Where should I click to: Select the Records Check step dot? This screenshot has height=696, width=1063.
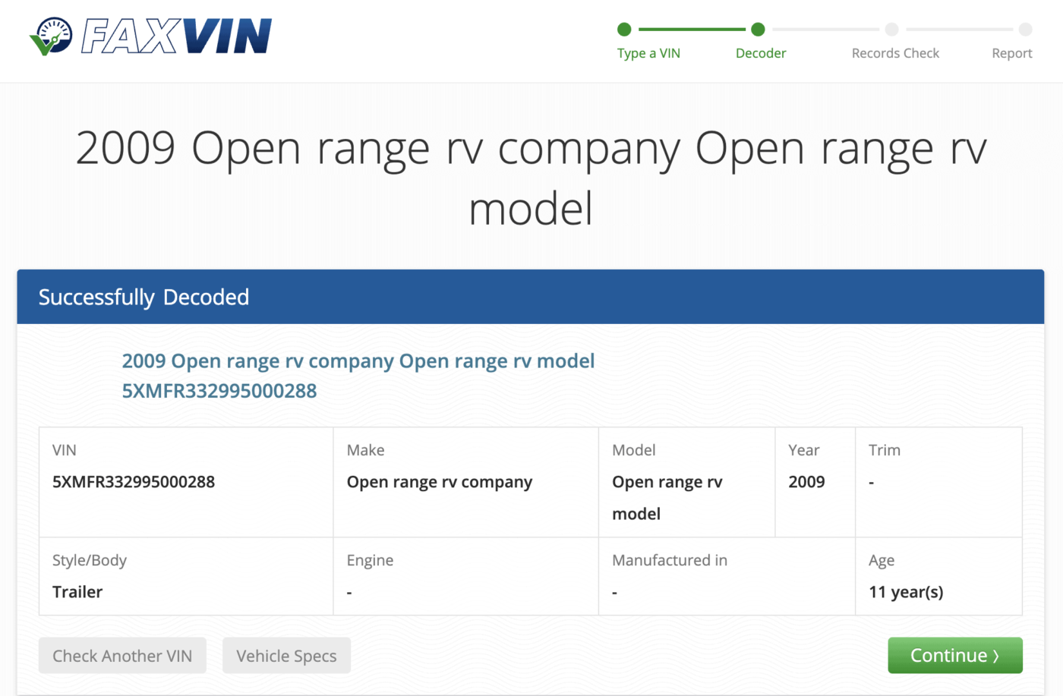click(x=892, y=30)
